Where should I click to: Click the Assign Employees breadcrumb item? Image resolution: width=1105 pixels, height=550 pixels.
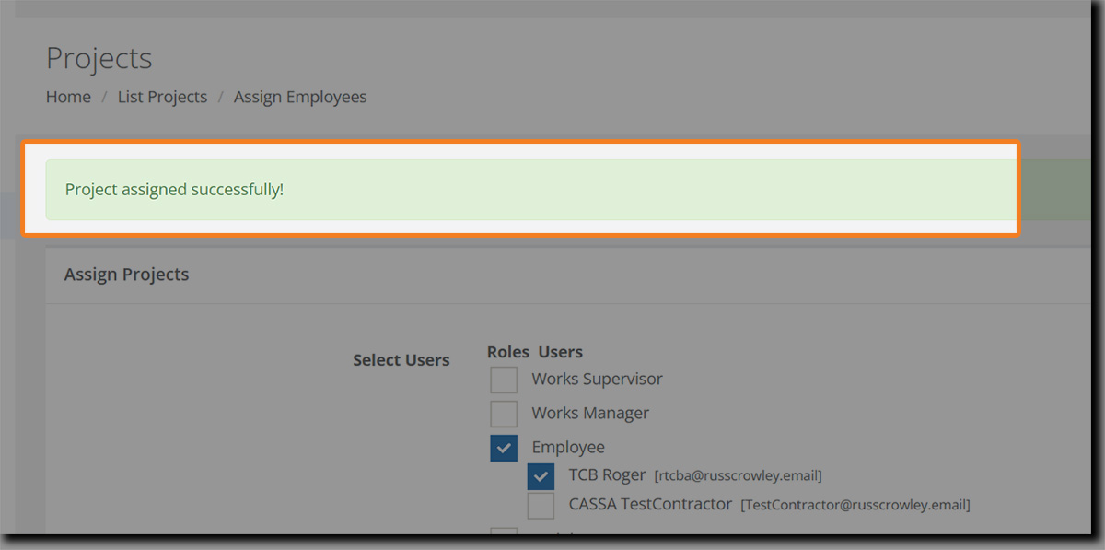pyautogui.click(x=300, y=97)
